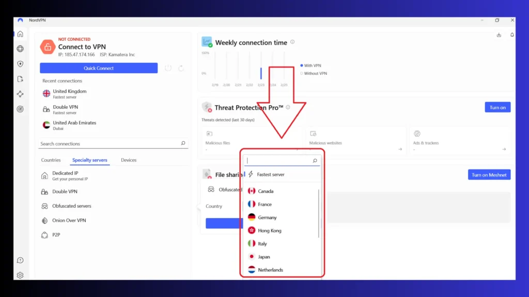
Task: Click the United Arab Emirates flag icon
Action: coord(46,125)
